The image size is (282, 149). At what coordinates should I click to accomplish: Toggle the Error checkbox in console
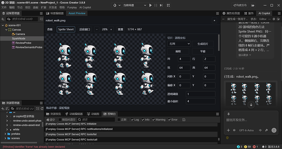pyautogui.click(x=169, y=120)
